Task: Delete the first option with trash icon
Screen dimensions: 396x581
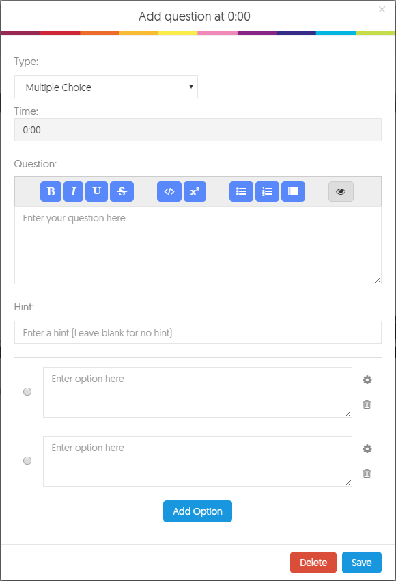Action: 367,404
